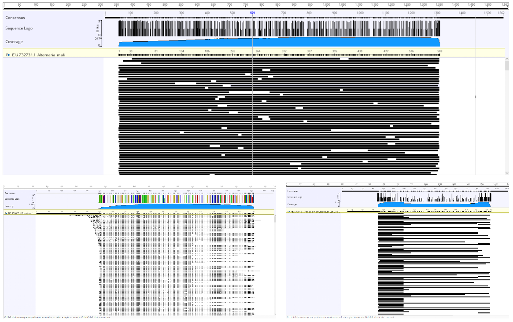Click the Sequence Logo label in top panel
The image size is (513, 322).
pos(18,28)
